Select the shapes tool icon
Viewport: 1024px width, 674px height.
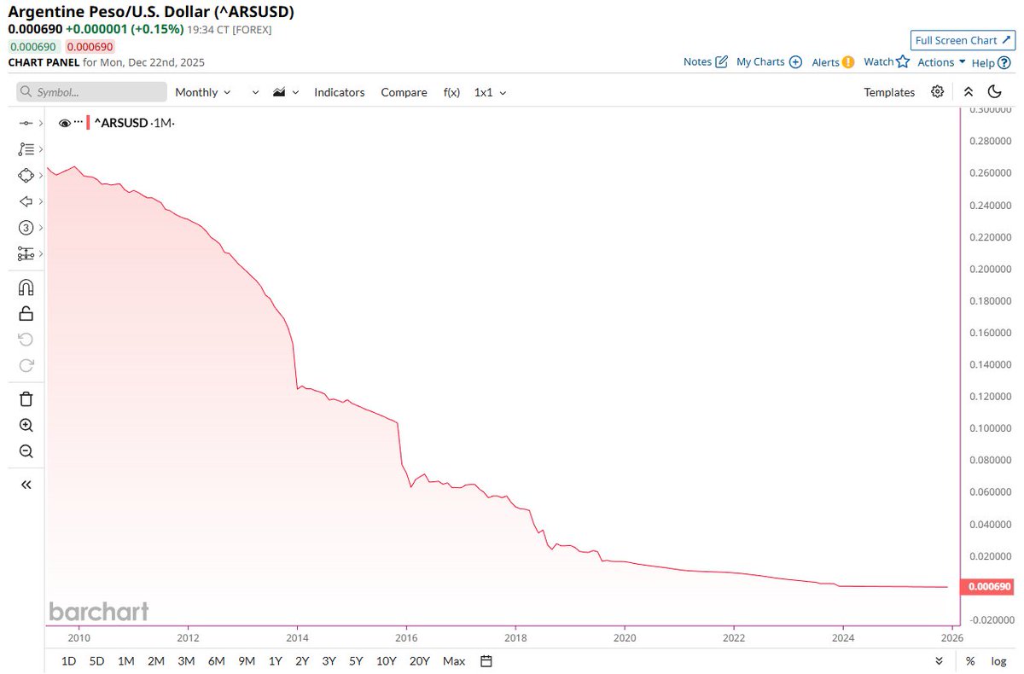pyautogui.click(x=26, y=175)
